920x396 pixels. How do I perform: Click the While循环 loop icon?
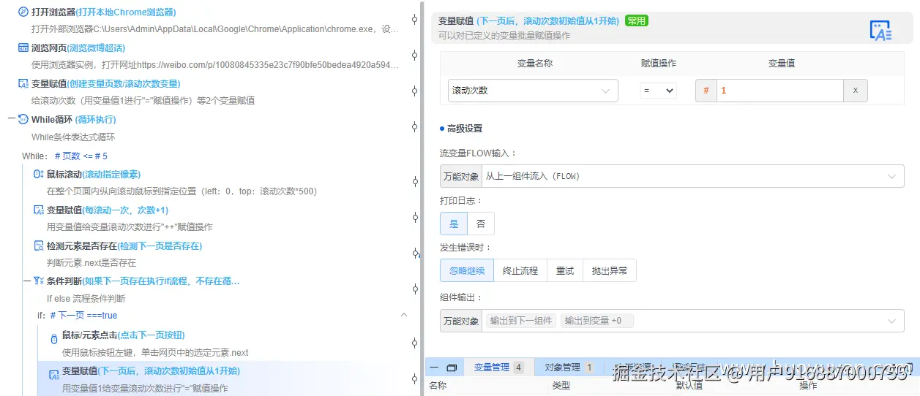[23, 120]
